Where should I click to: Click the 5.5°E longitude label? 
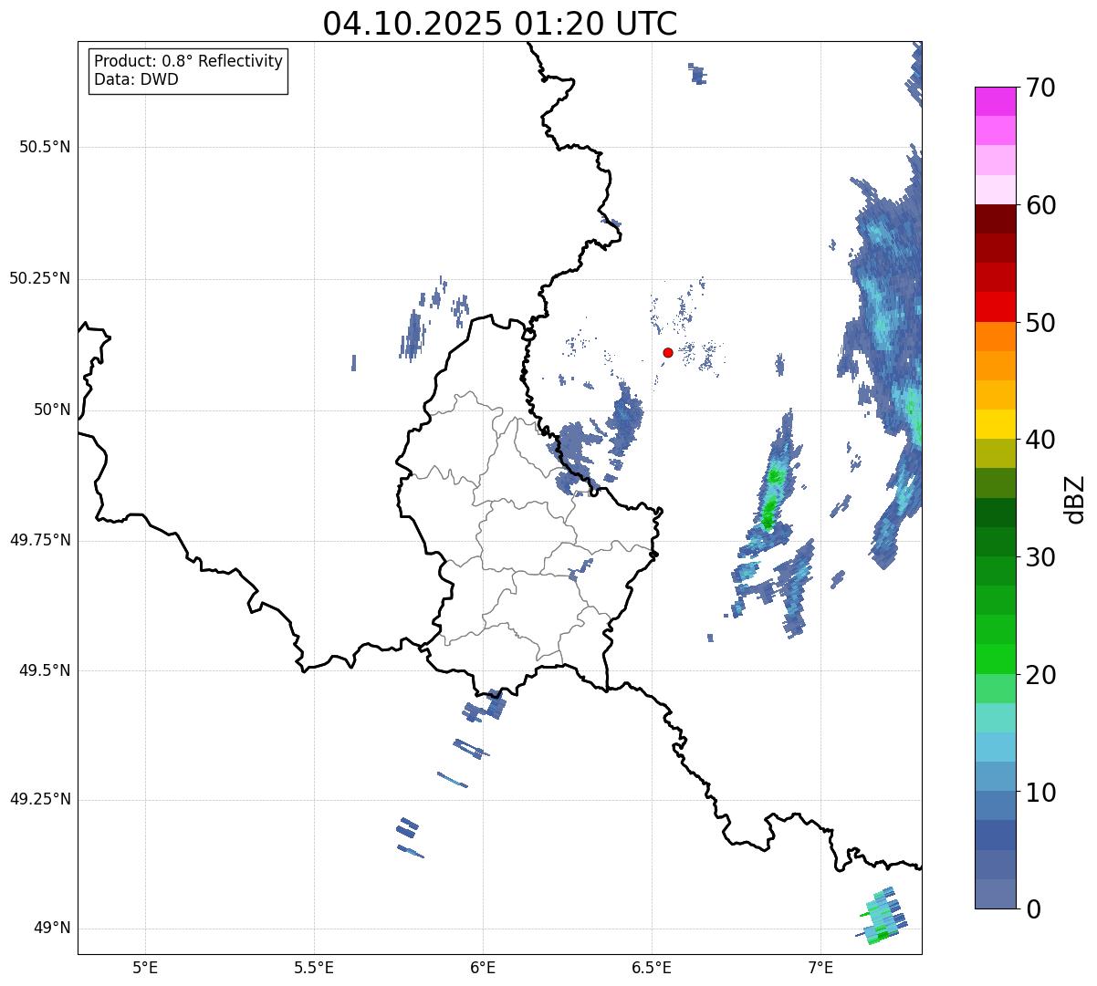pos(314,968)
